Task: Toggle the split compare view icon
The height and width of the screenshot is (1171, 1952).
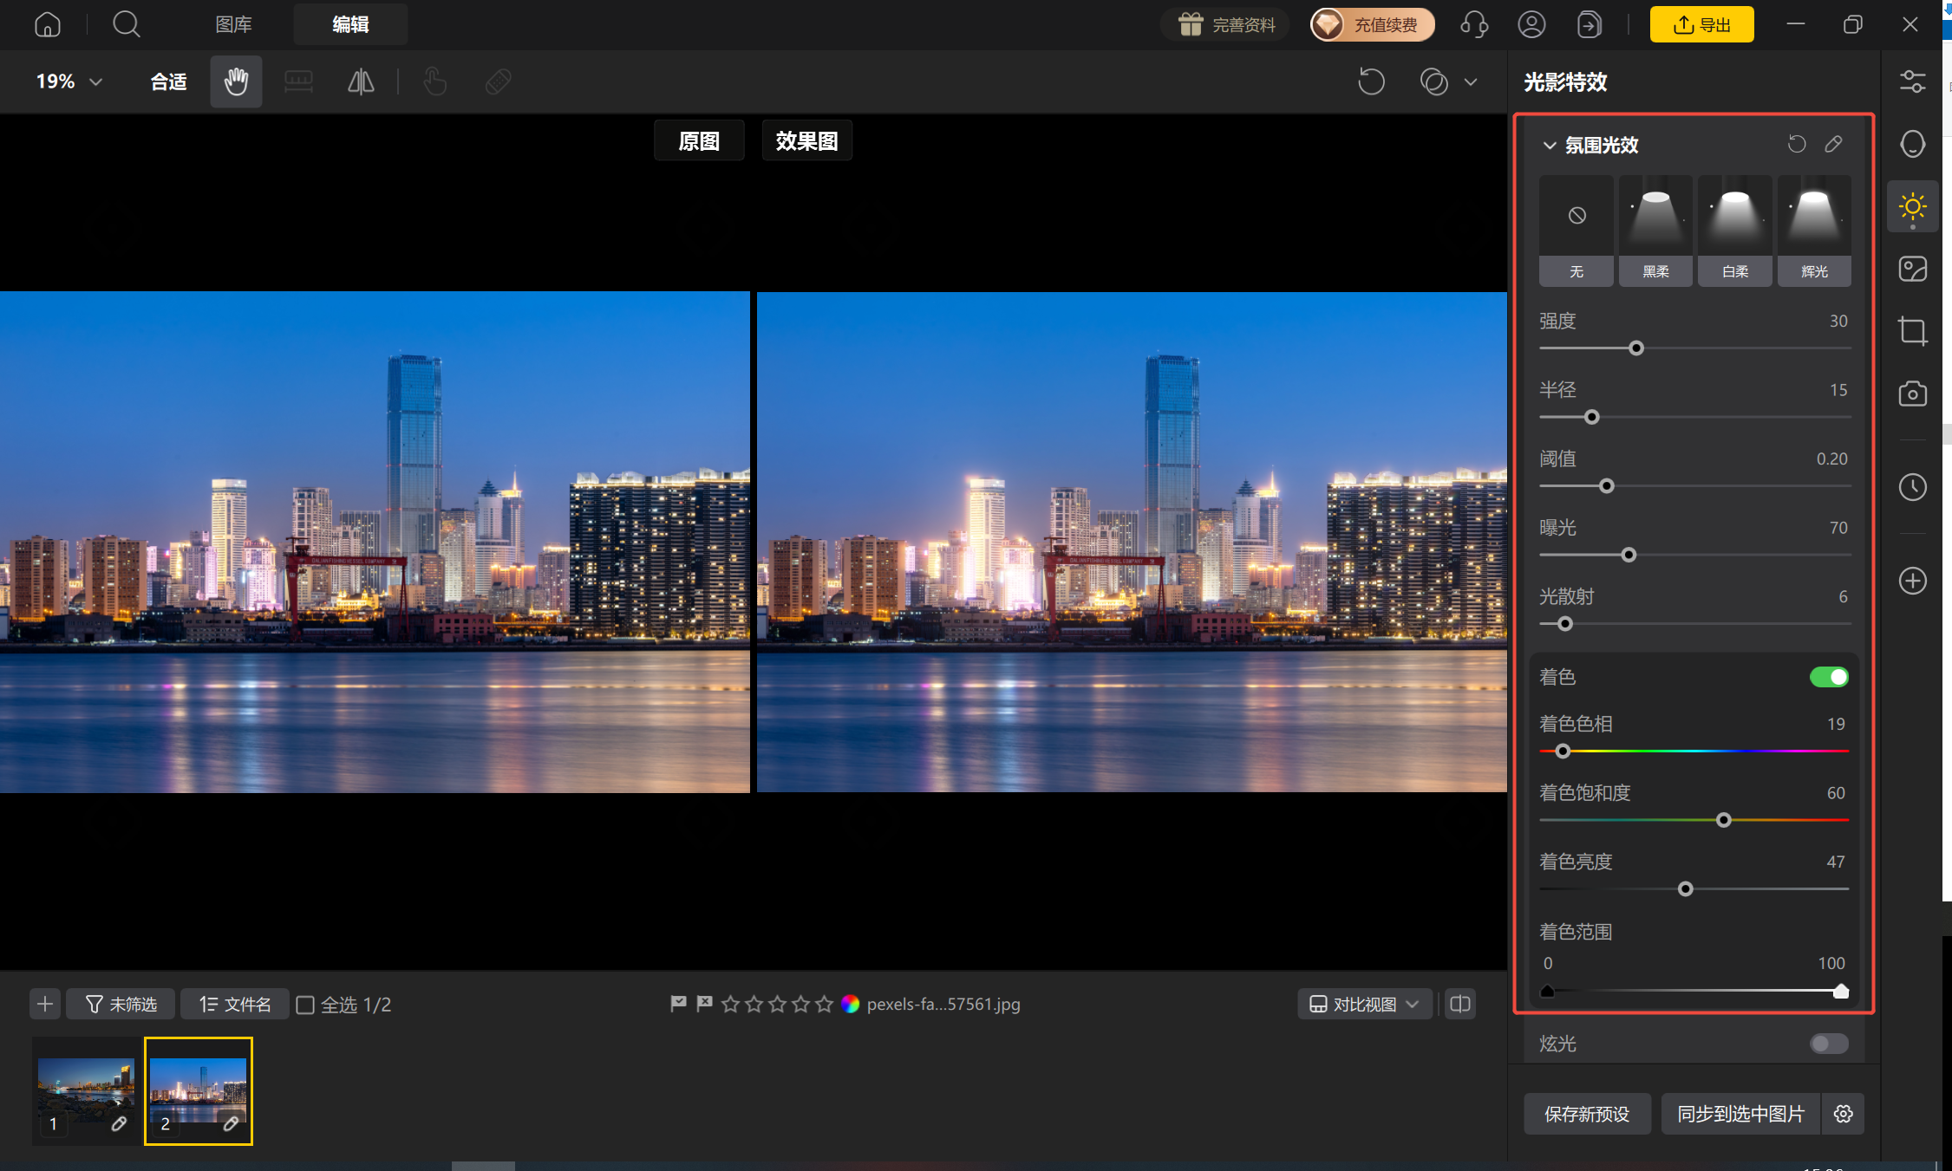Action: 1460,1004
